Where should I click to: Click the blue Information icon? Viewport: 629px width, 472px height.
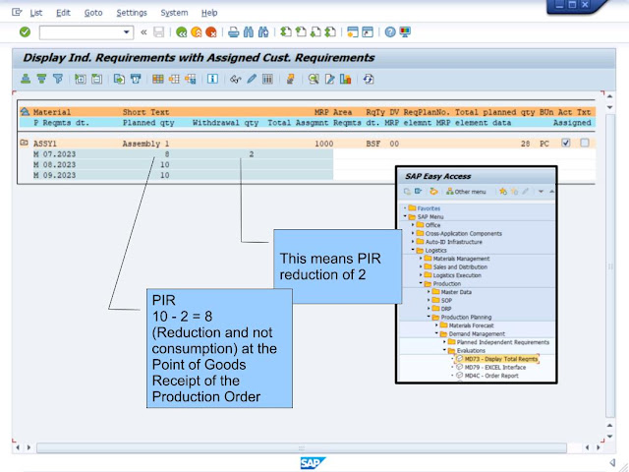pyautogui.click(x=212, y=79)
